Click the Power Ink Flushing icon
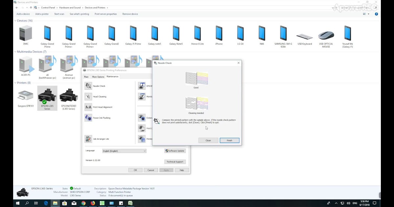The width and height of the screenshot is (394, 207). pos(88,118)
